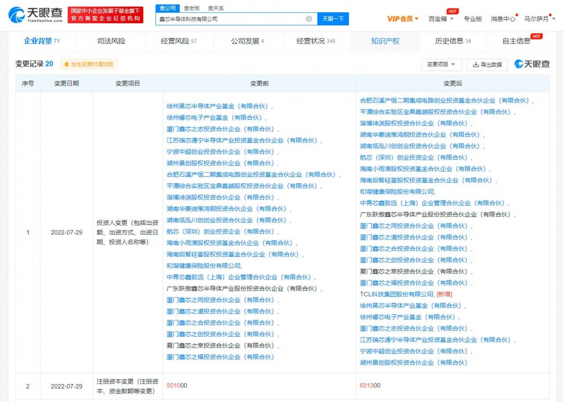Open 湖南瓴泓川创创业投资 in the 变更后 column
The width and height of the screenshot is (563, 402).
pyautogui.click(x=420, y=146)
